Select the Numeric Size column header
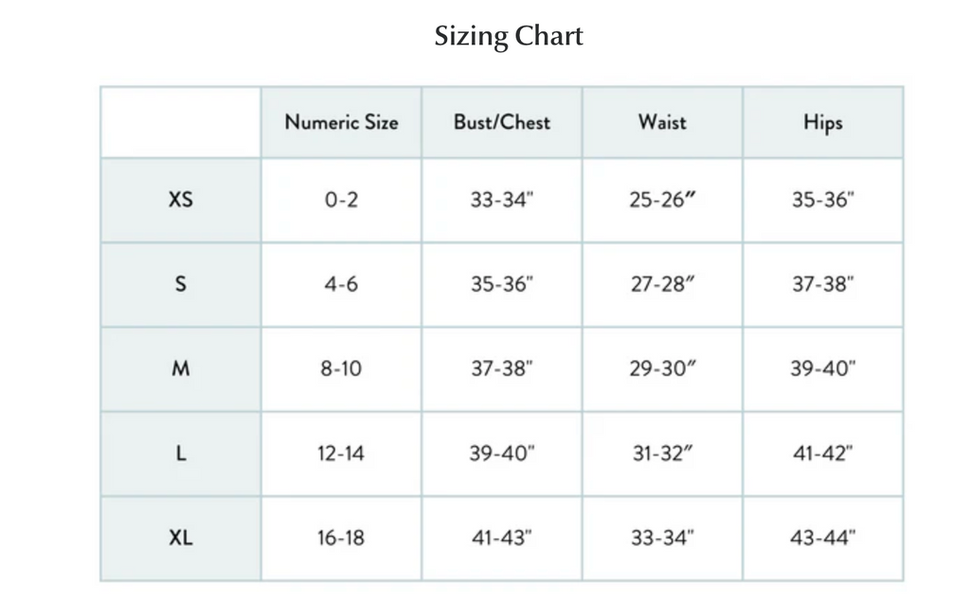 341,122
